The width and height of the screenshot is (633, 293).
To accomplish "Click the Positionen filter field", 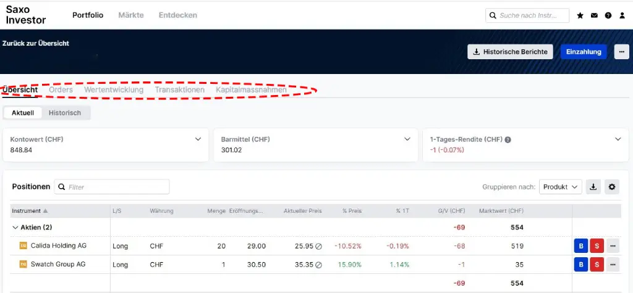I will [x=112, y=187].
